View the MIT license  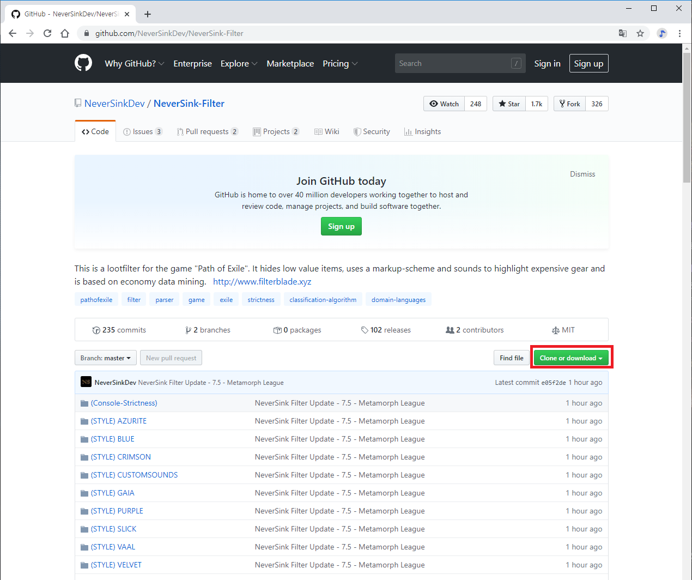pos(563,330)
